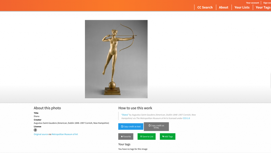This screenshot has height=153, width=271.
Task: Click the Diana statue photo
Action: pyautogui.click(x=116, y=59)
